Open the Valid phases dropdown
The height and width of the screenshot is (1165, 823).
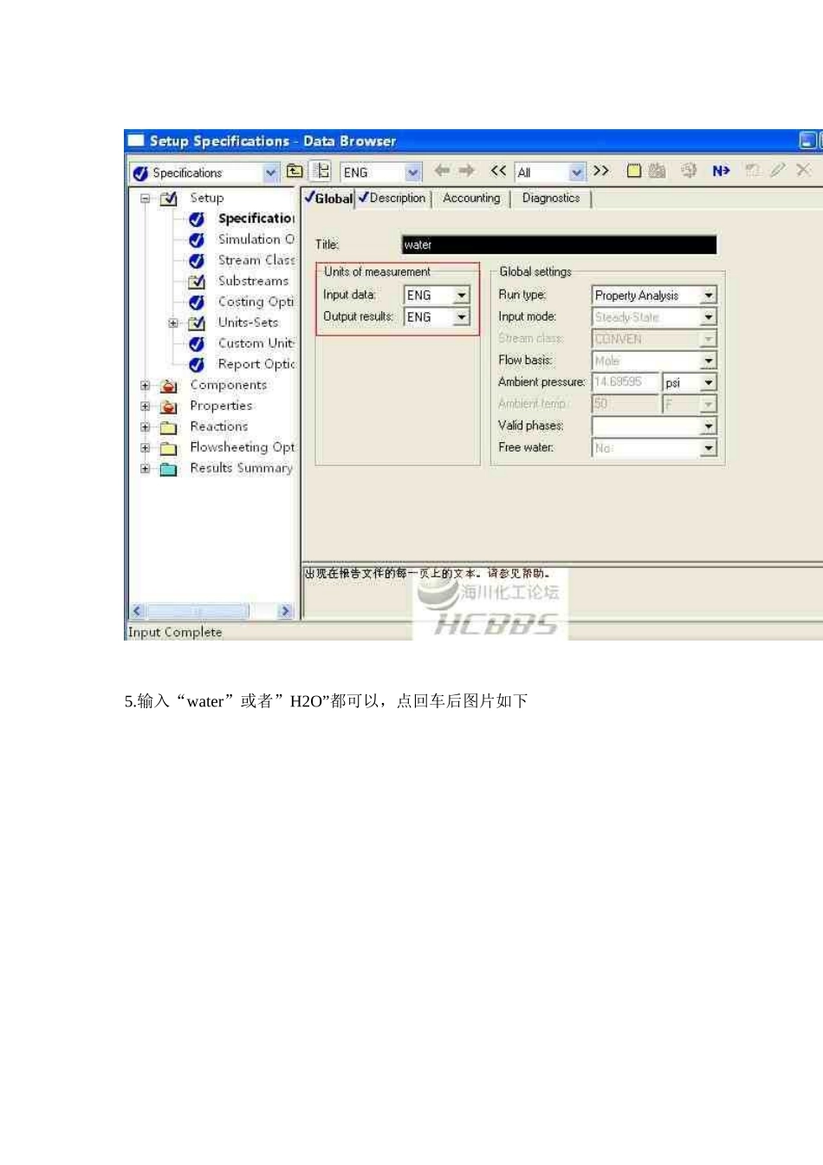(709, 426)
